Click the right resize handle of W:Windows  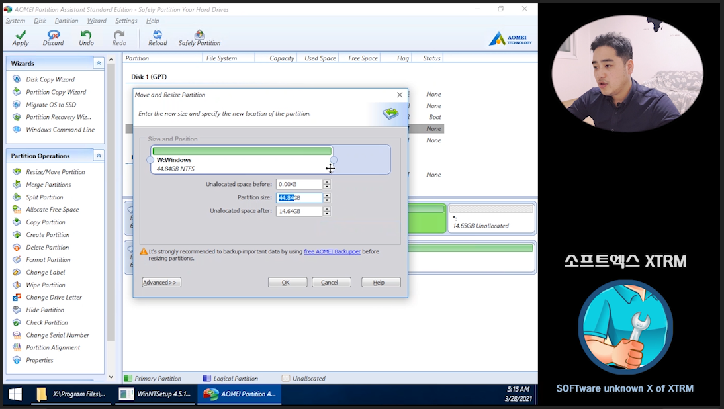[334, 159]
